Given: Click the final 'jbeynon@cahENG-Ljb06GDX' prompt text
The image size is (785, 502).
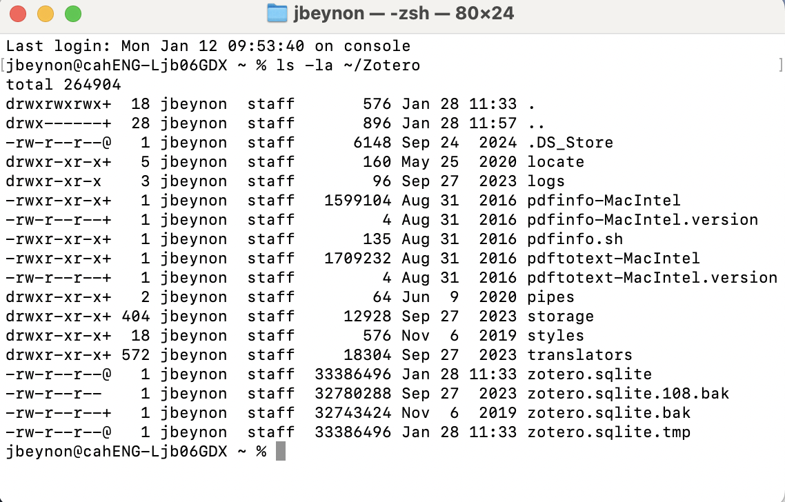Looking at the screenshot, I should (x=117, y=452).
